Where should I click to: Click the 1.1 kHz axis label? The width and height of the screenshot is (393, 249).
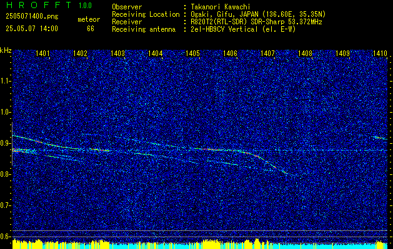pos(6,81)
